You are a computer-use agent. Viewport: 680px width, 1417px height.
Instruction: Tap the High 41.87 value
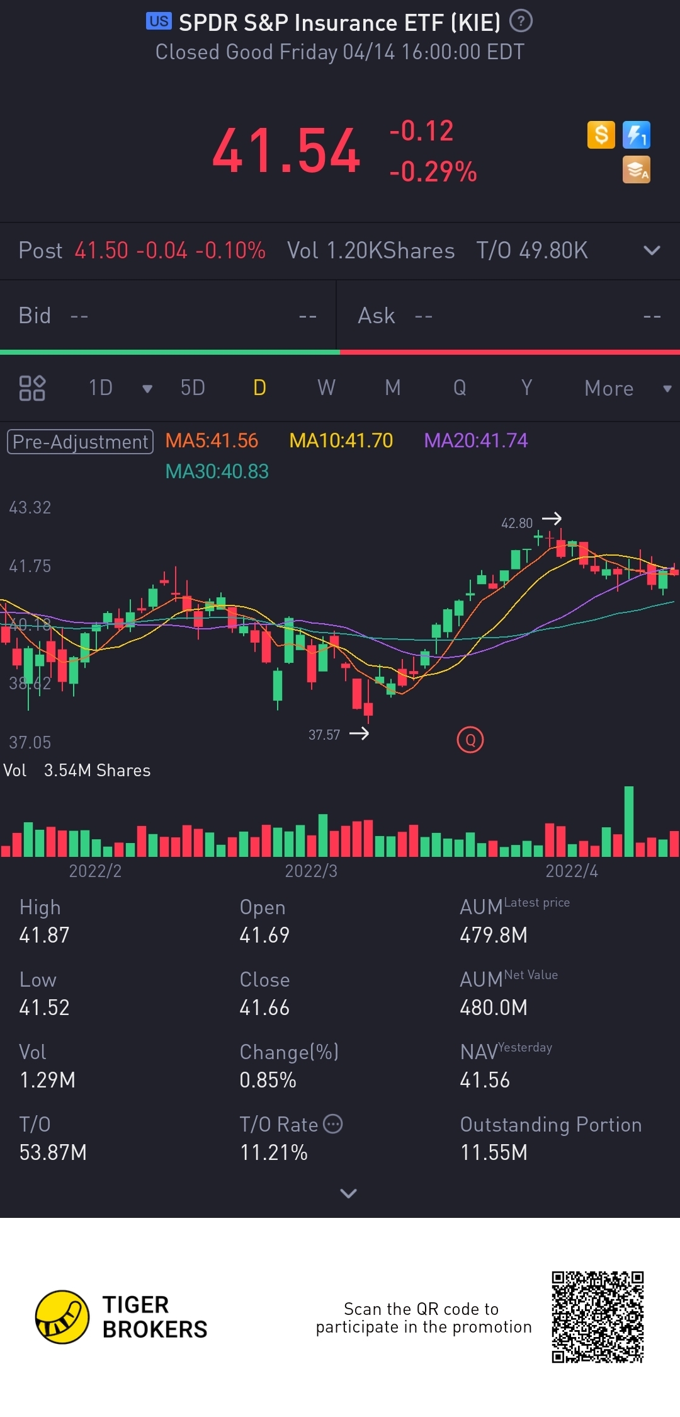click(x=44, y=935)
